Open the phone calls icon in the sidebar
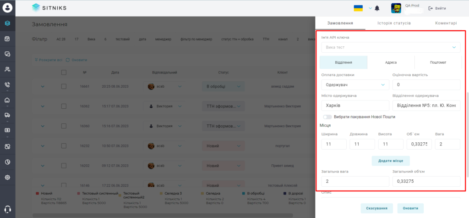The width and height of the screenshot is (469, 218). [x=7, y=84]
